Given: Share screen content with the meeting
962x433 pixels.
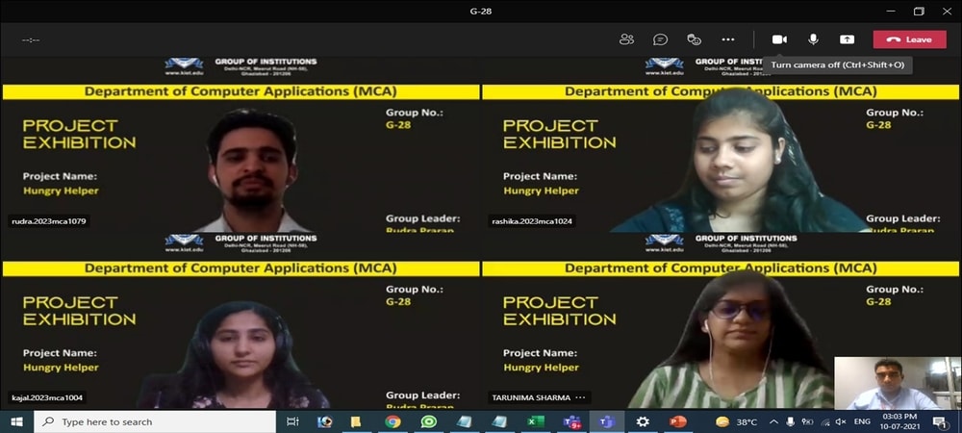Looking at the screenshot, I should tap(847, 39).
